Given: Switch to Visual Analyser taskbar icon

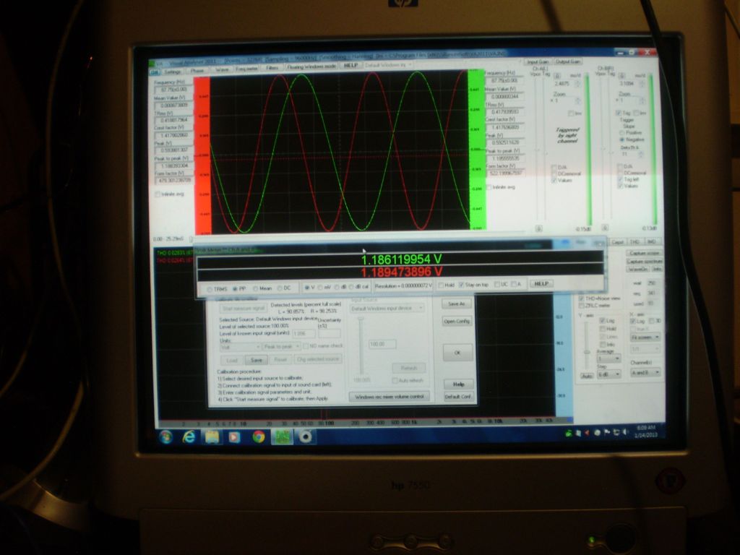Looking at the screenshot, I should point(282,437).
